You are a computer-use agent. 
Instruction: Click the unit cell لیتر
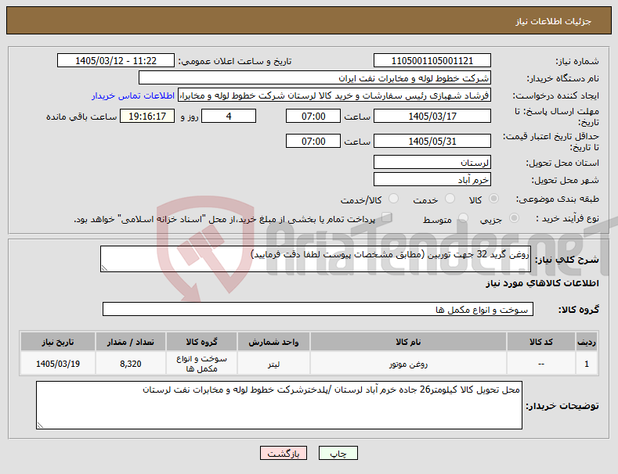[x=273, y=364]
